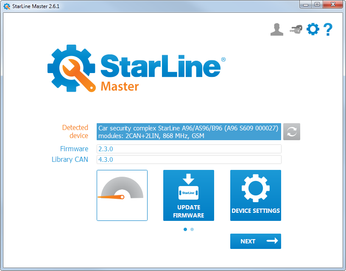Click the speedometer gauge tile

click(x=122, y=195)
